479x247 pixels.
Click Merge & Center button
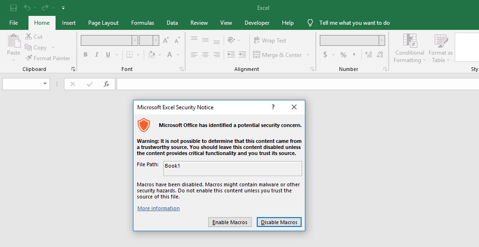278,55
